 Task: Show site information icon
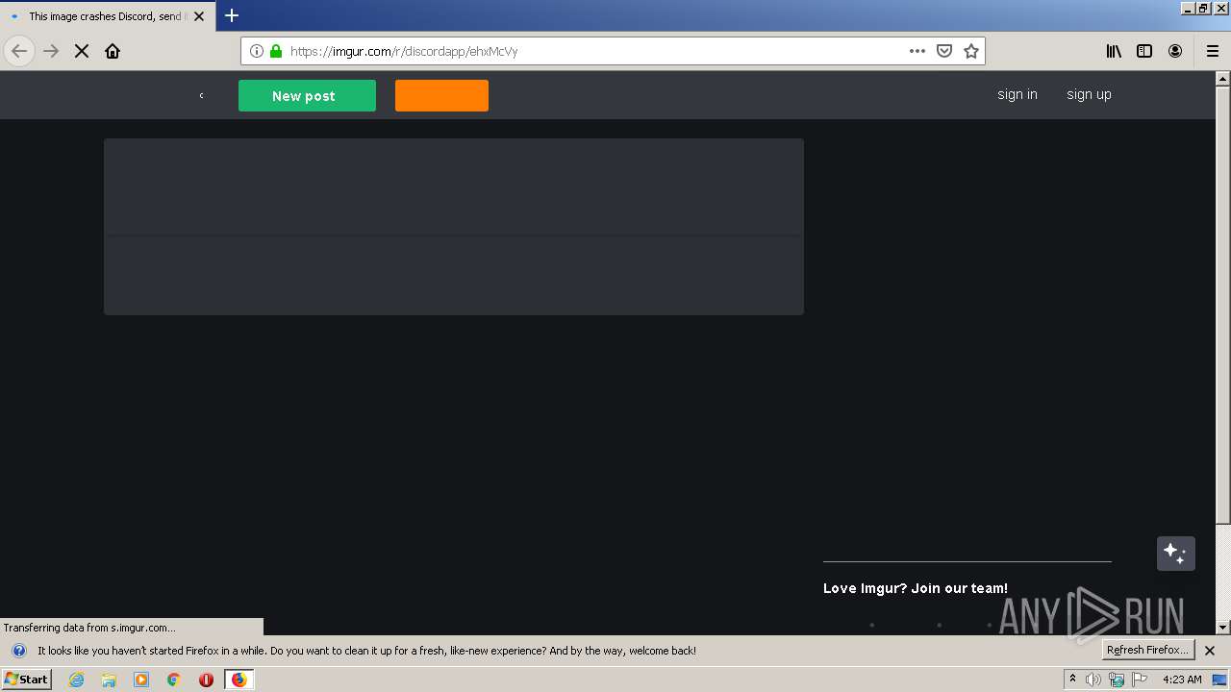[257, 51]
